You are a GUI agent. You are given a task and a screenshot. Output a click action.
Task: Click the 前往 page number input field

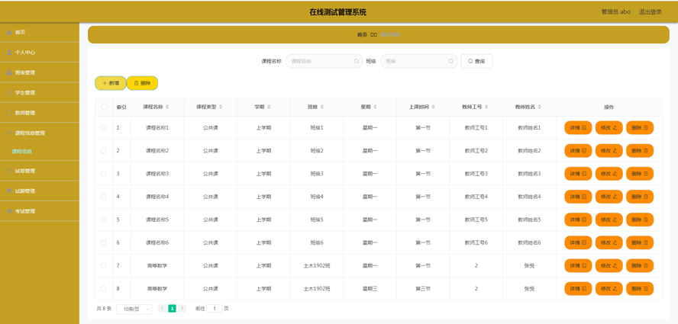[x=215, y=309]
